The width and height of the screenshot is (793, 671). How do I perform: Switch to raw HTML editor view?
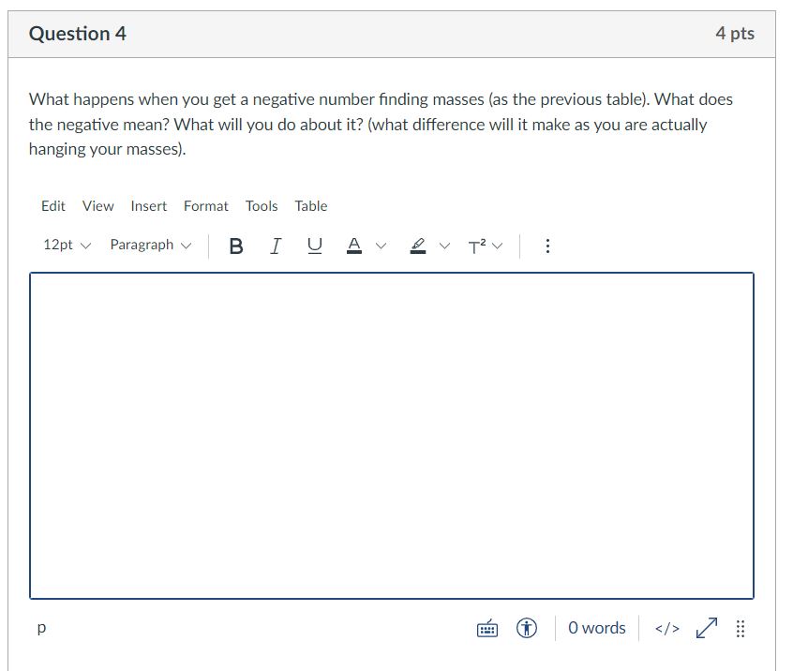coord(667,628)
